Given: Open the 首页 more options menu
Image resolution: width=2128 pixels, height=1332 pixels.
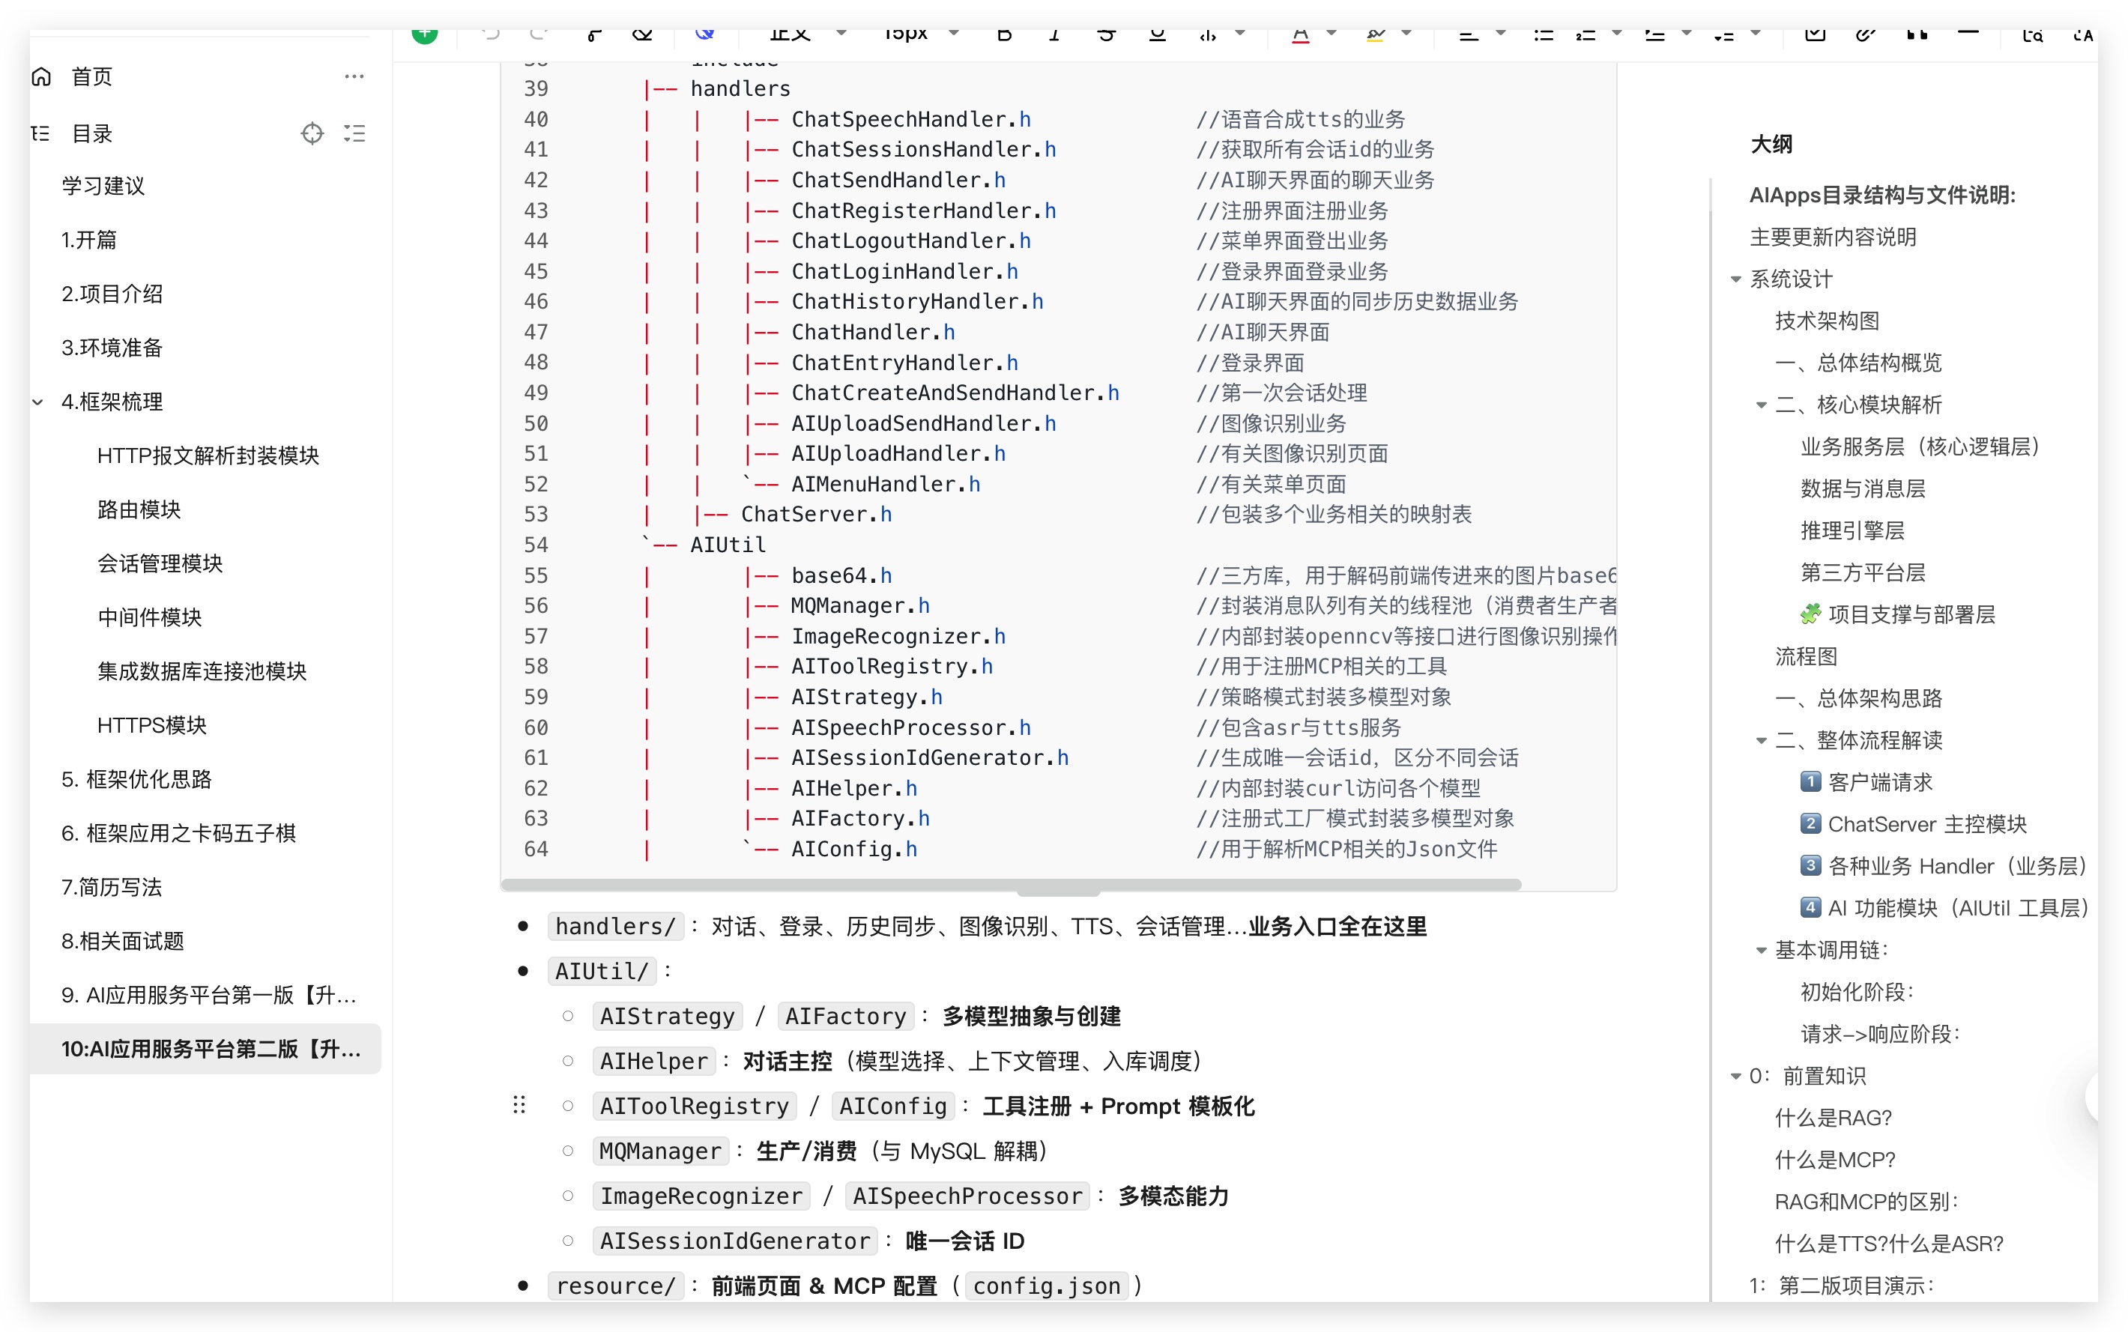Looking at the screenshot, I should click(354, 77).
